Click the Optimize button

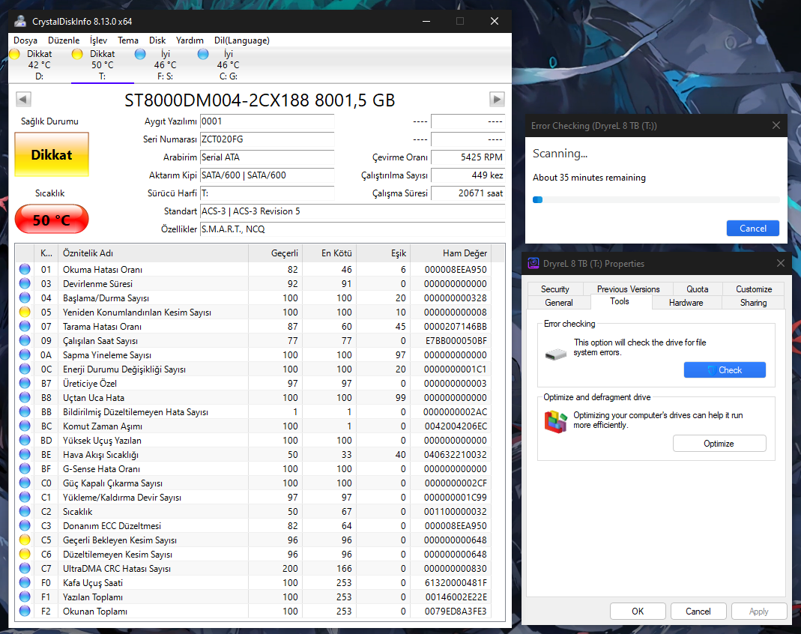719,444
